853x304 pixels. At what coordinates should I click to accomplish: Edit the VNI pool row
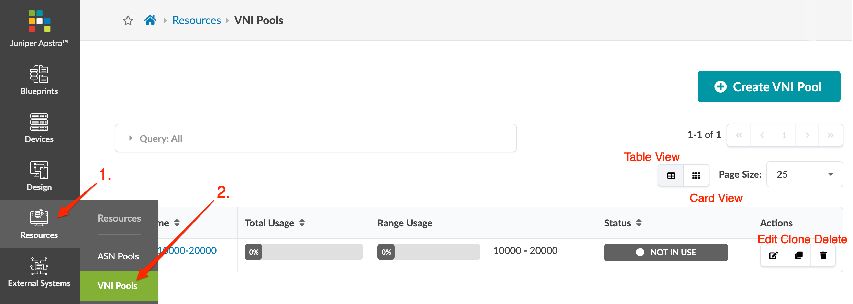773,255
